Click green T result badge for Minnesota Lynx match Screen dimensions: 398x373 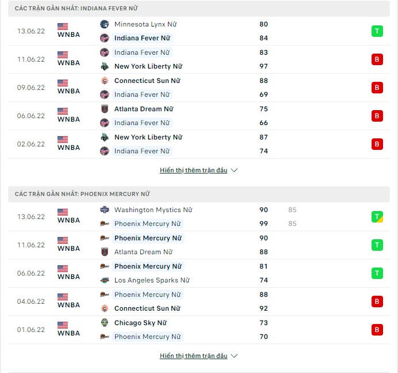pyautogui.click(x=377, y=31)
